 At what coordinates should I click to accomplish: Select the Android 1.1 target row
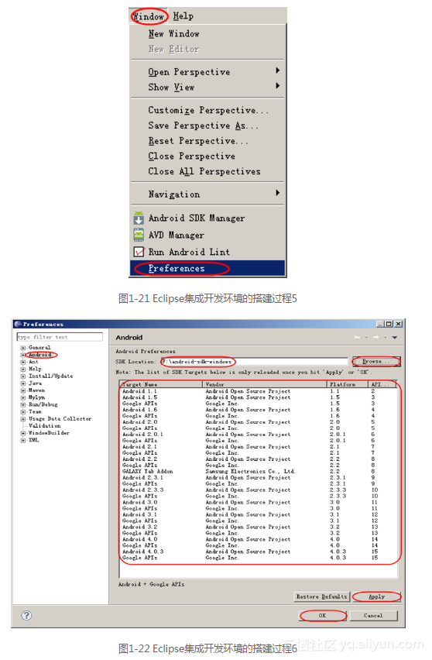259,391
